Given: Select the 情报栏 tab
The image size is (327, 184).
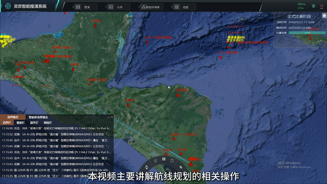Looking at the screenshot, I should click(x=20, y=123).
